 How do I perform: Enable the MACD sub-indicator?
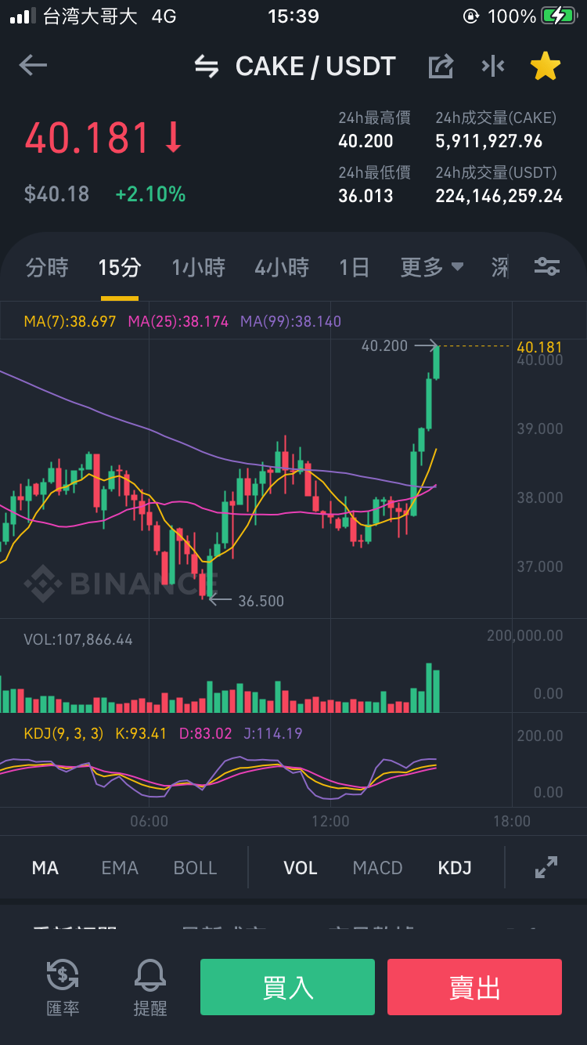coord(377,868)
